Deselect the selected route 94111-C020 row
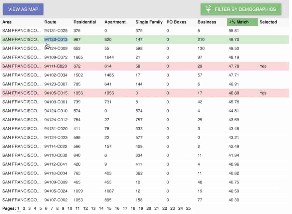The image size is (292, 214). tap(145, 66)
